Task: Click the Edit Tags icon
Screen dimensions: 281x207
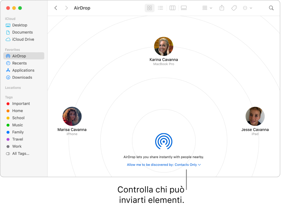Action: (234, 8)
